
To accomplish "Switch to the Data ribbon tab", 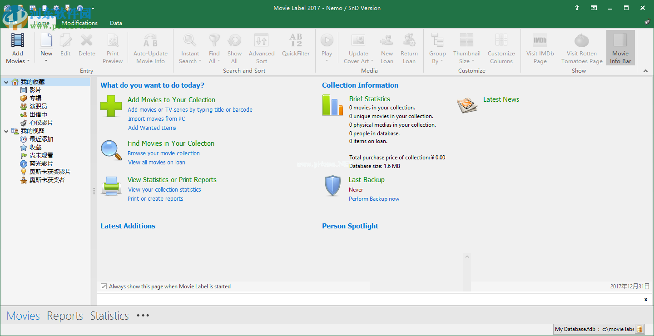I will (x=116, y=23).
